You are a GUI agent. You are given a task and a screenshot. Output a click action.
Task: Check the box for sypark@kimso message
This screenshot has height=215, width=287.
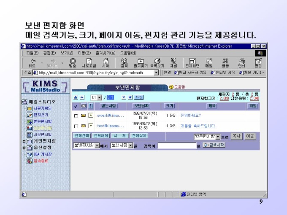(x=76, y=116)
